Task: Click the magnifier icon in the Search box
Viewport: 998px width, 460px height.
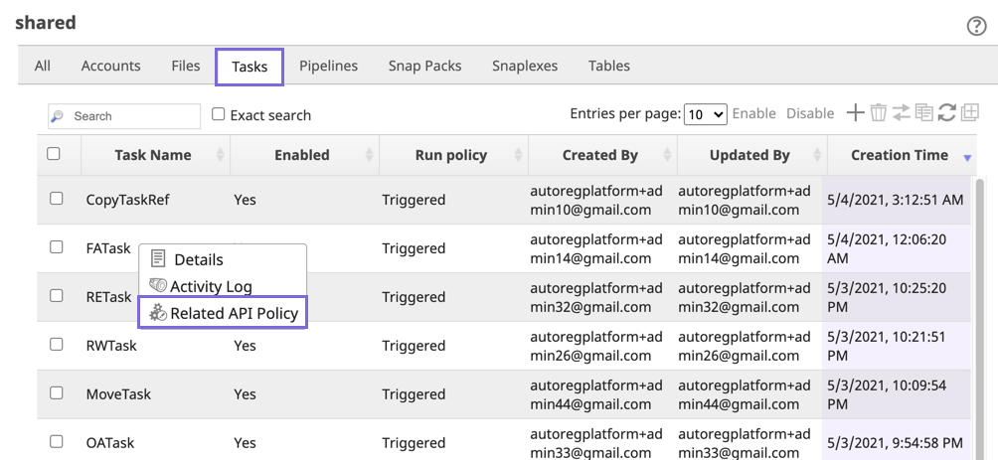Action: click(x=58, y=116)
